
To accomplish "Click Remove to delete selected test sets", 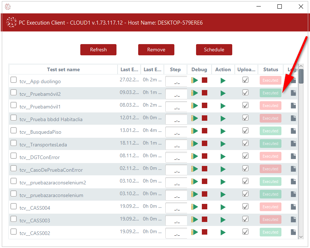I will [x=156, y=50].
